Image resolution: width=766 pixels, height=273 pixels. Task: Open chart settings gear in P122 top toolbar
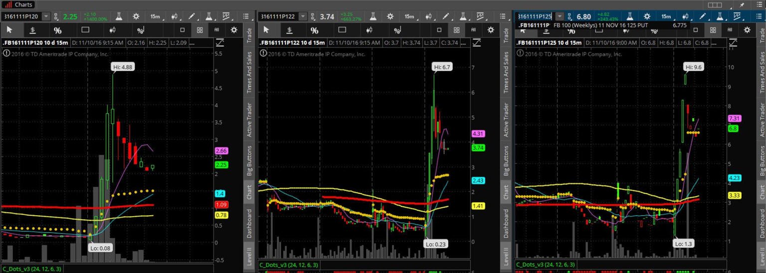[390, 16]
